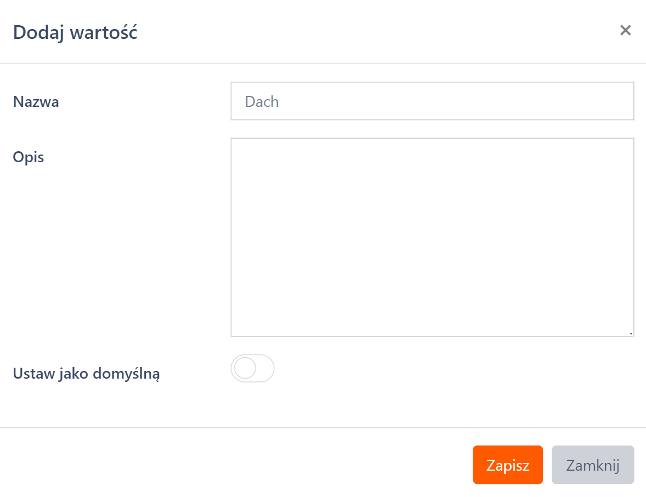Click the Dodaj wartość dialog title
Image resolution: width=646 pixels, height=497 pixels.
point(75,32)
